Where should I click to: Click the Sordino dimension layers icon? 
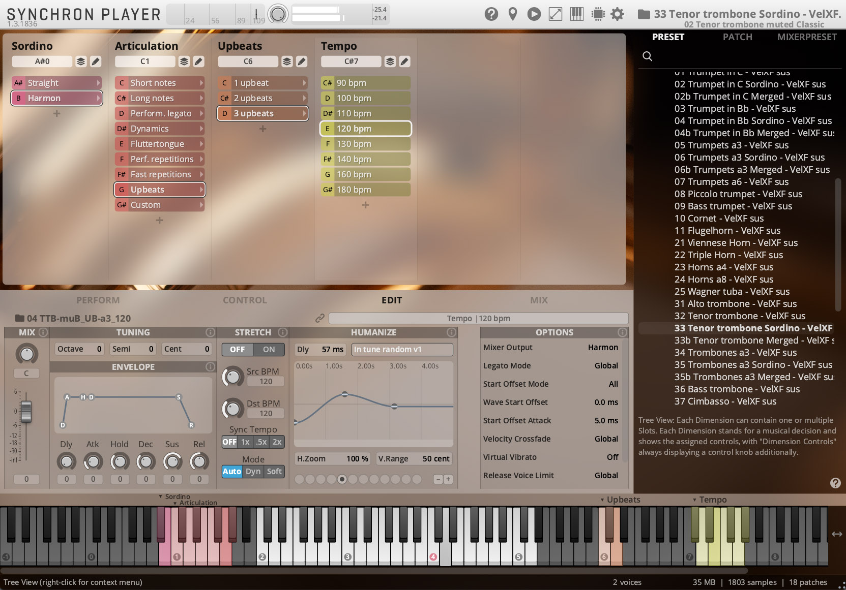[x=81, y=61]
